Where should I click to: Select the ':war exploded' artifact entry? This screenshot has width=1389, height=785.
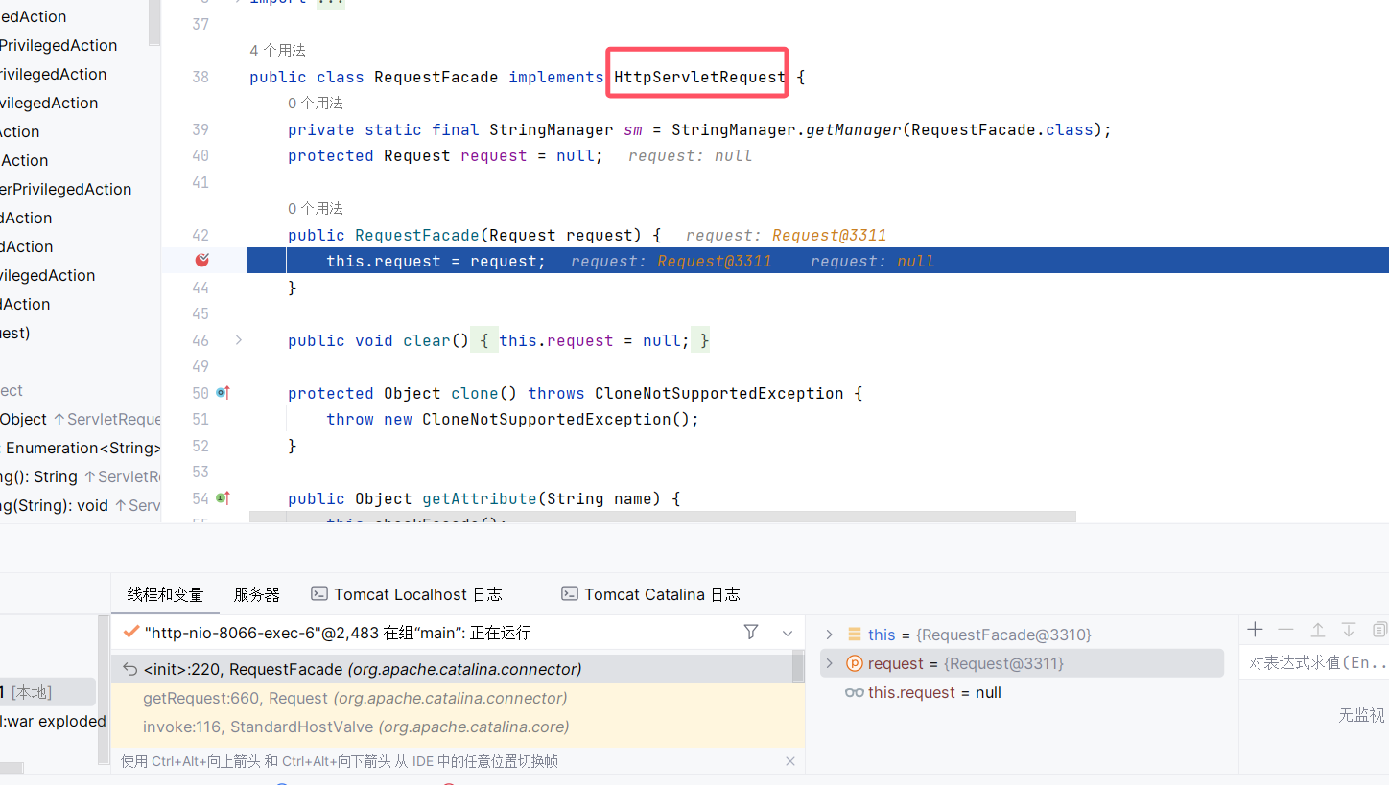tap(53, 721)
